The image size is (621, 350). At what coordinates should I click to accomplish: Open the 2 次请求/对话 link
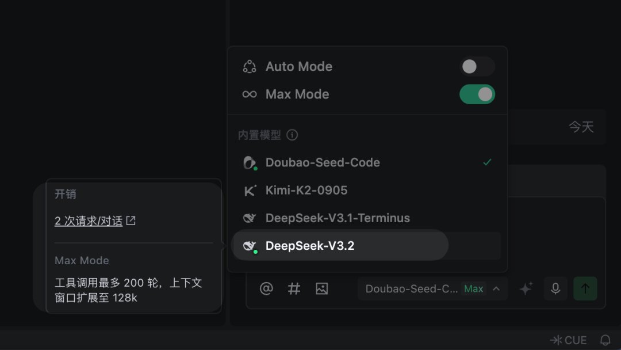(x=89, y=221)
